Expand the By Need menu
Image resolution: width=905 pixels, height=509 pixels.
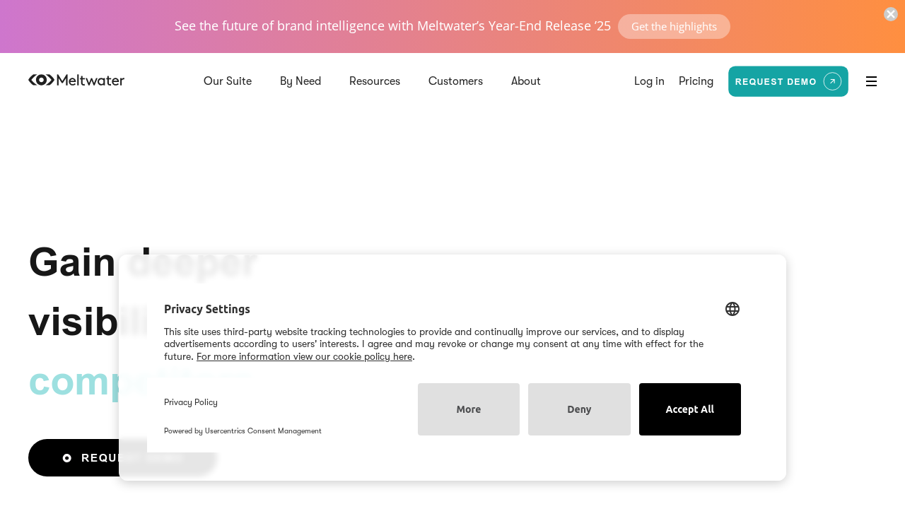(x=300, y=81)
